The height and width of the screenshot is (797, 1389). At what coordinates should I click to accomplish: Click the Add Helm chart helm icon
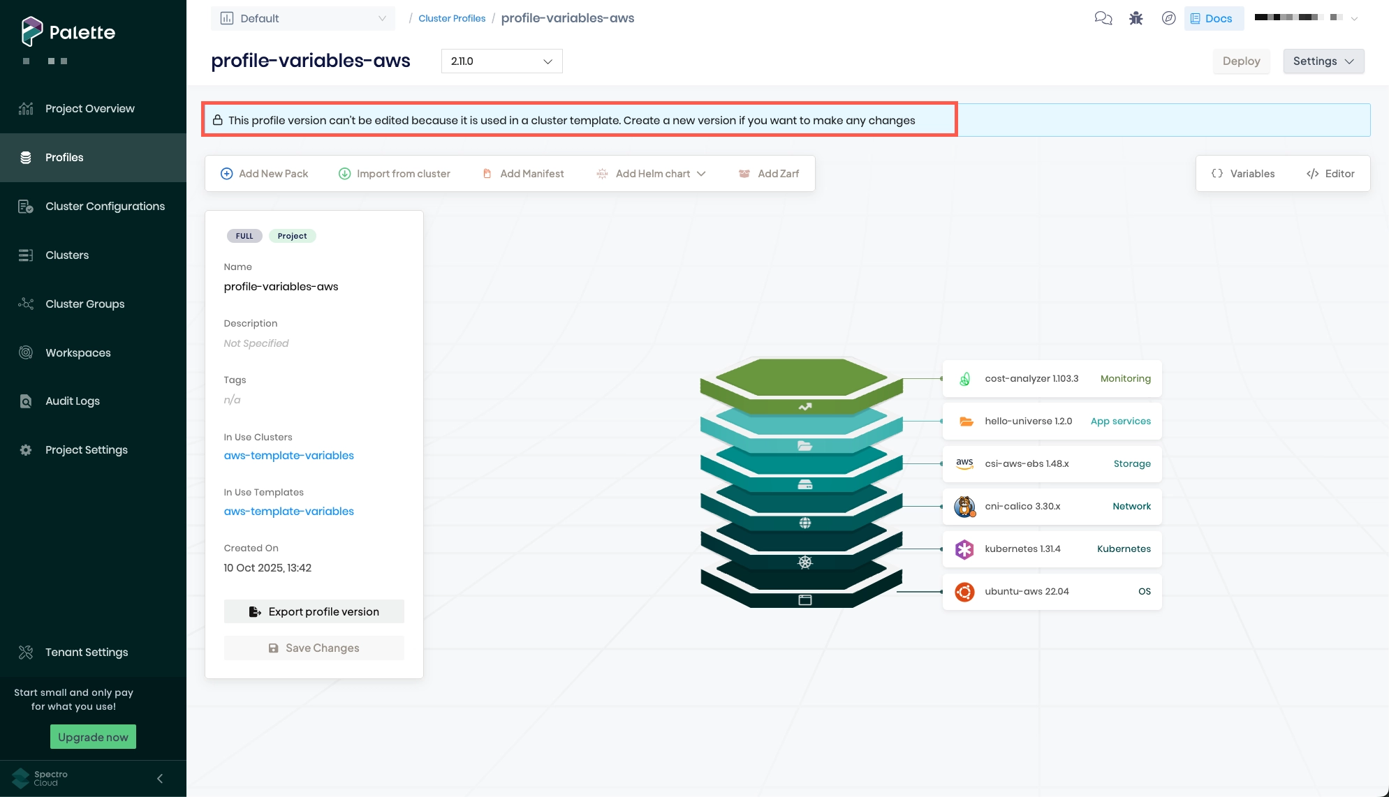[x=601, y=173]
